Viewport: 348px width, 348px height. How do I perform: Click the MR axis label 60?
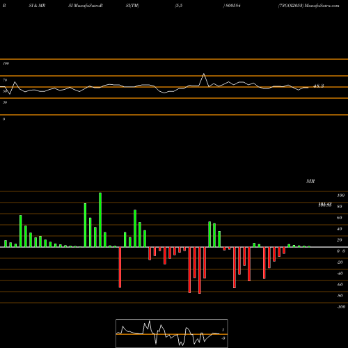pyautogui.click(x=340, y=218)
